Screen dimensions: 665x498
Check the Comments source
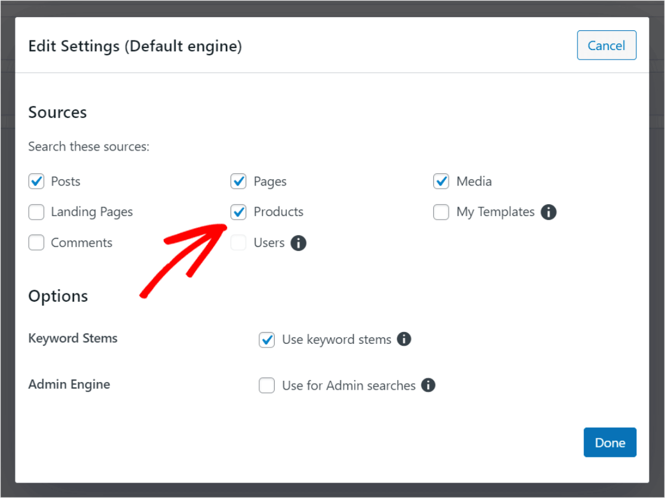click(x=36, y=243)
